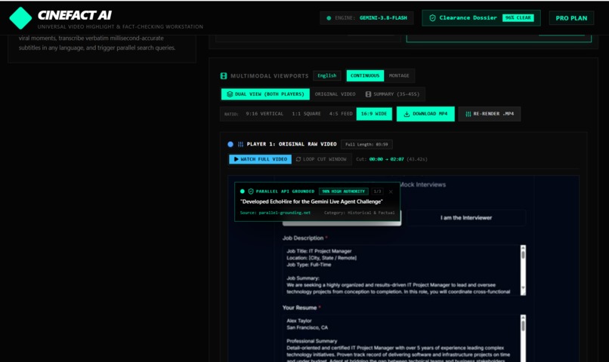Click the loop arrows icon on Loop Cut Window
The width and height of the screenshot is (609, 362).
pos(298,159)
